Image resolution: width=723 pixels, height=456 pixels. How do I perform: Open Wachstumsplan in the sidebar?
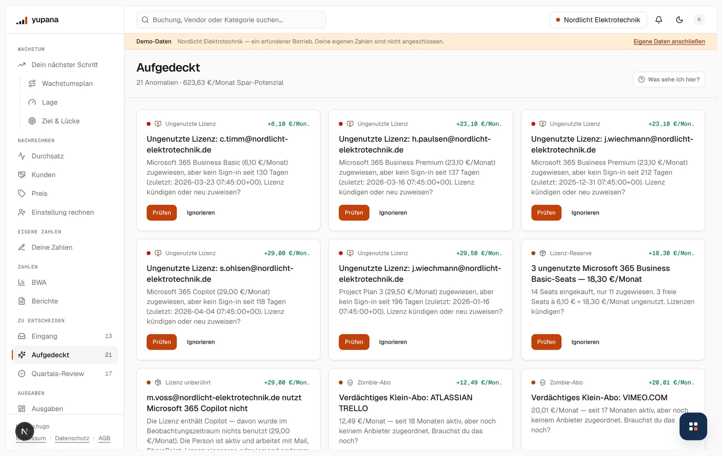67,84
